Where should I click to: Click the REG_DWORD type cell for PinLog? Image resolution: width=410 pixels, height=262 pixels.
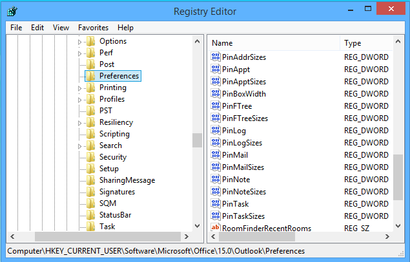coord(366,130)
